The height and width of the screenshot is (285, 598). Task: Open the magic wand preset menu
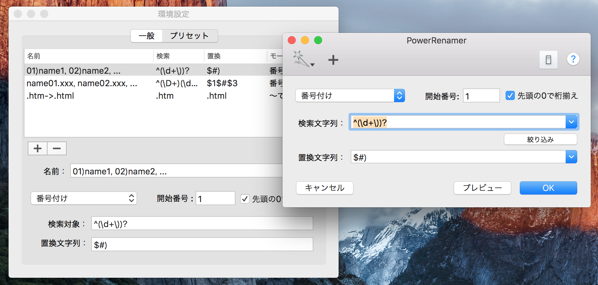pyautogui.click(x=303, y=60)
